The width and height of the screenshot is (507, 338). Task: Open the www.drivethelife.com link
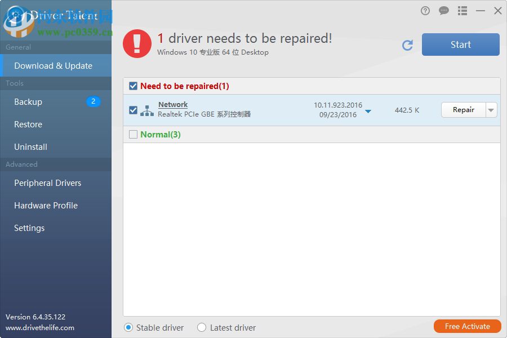click(x=40, y=328)
